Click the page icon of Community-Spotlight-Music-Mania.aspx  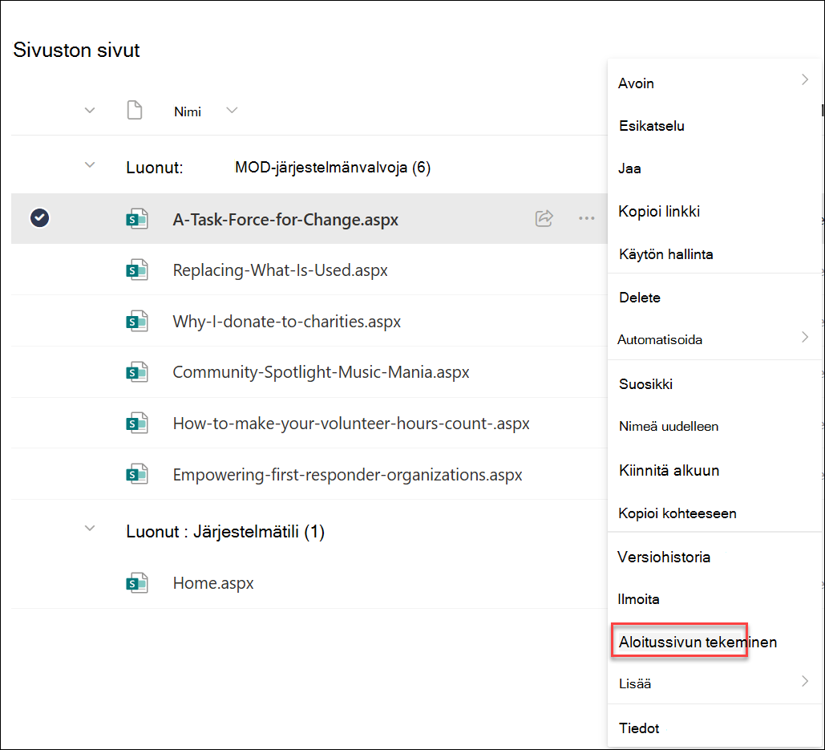pyautogui.click(x=137, y=371)
